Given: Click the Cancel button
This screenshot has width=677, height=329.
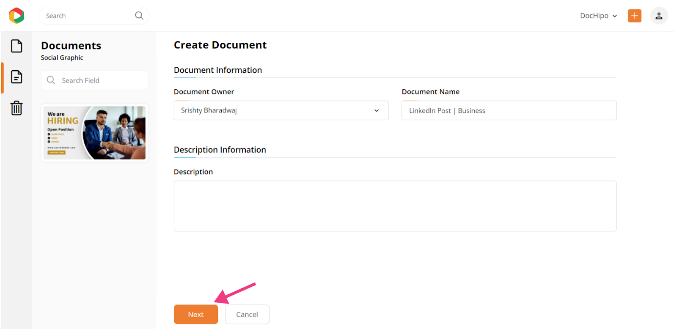Looking at the screenshot, I should click(x=247, y=314).
